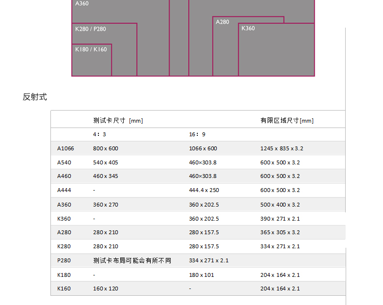Select the 测试卡尺寸 [mm] column header
The width and height of the screenshot is (383, 305).
coord(118,121)
